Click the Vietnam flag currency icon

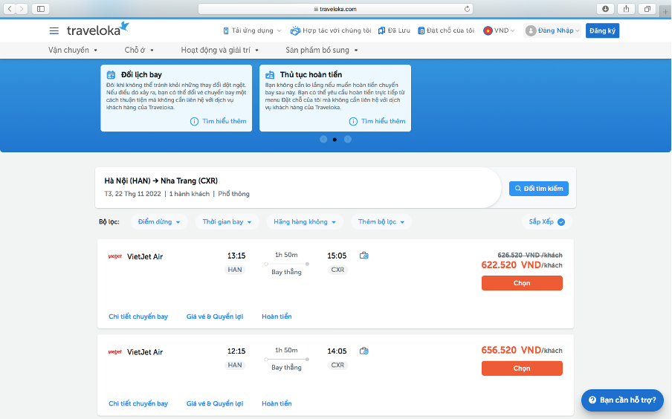[x=488, y=31]
